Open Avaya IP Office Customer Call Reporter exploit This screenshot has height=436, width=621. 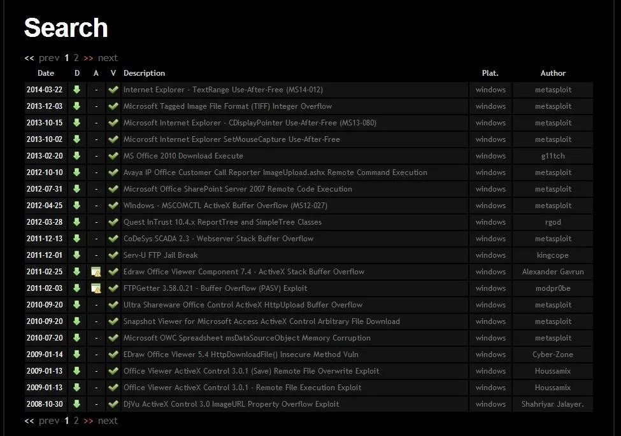275,172
